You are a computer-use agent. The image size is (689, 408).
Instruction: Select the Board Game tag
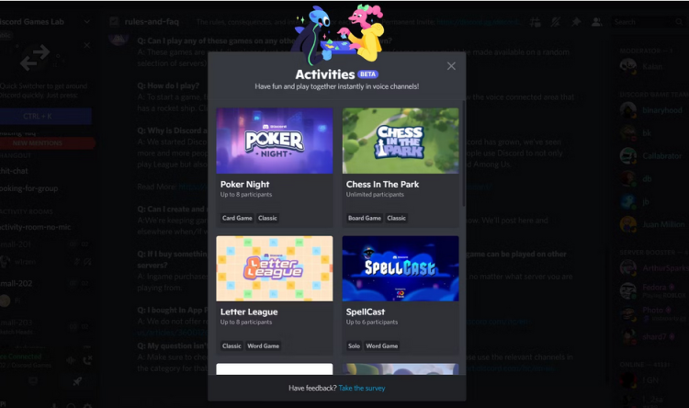365,218
